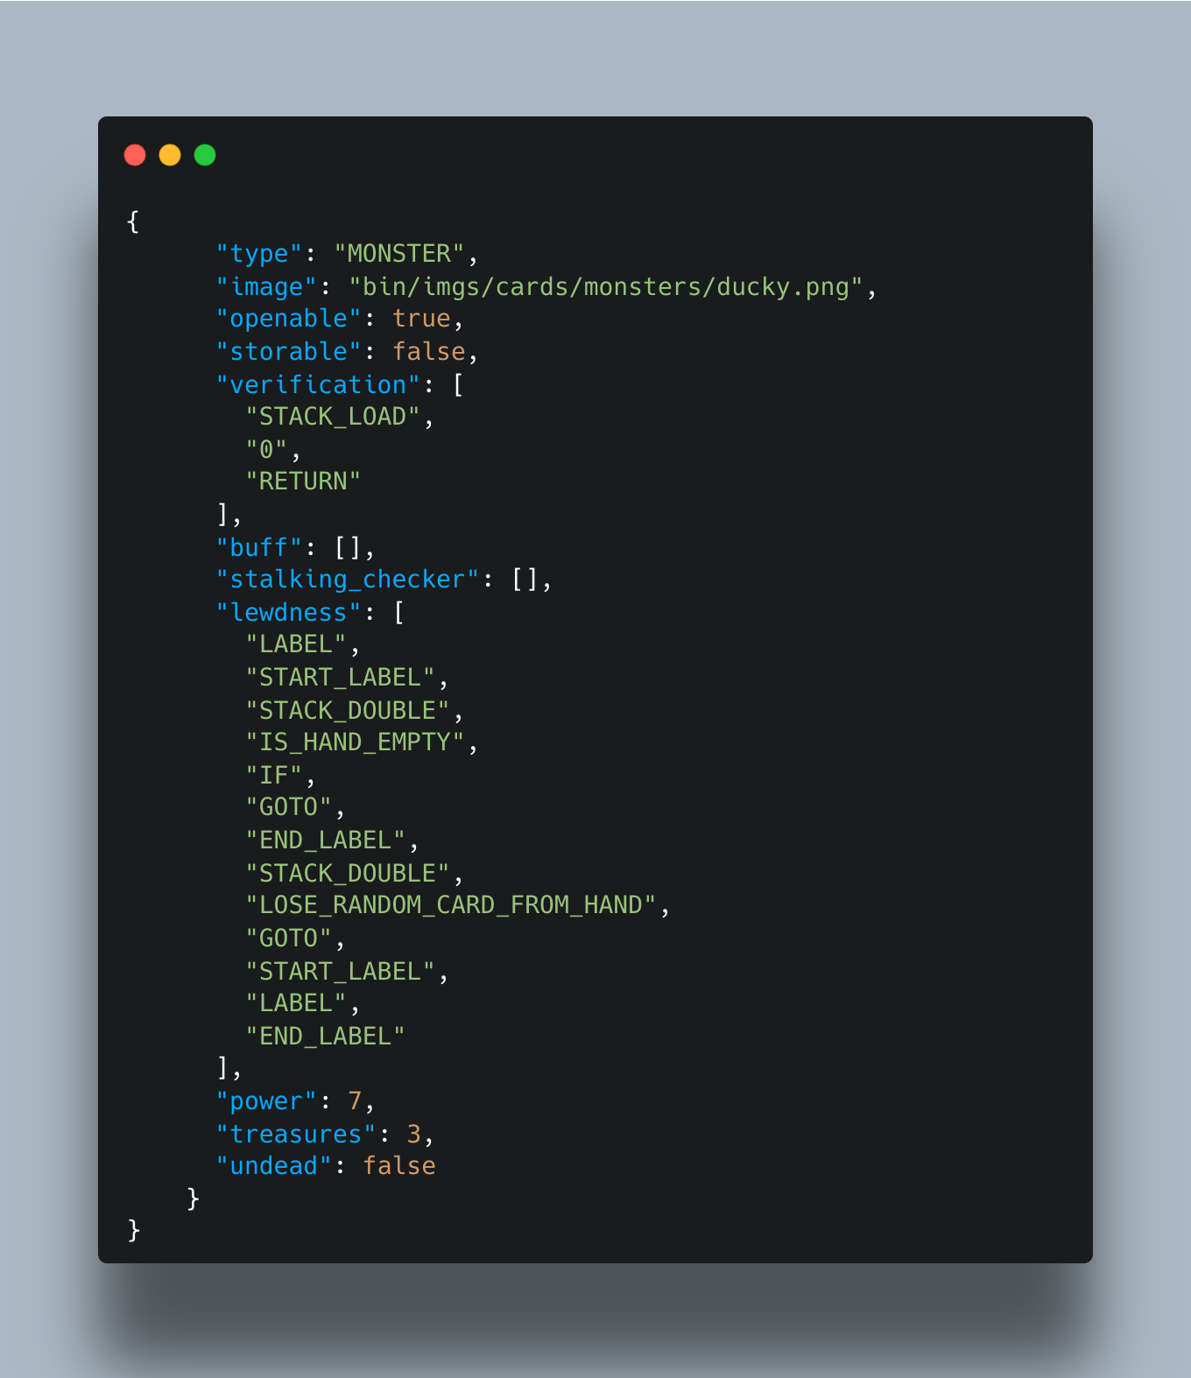Image resolution: width=1191 pixels, height=1378 pixels.
Task: Click the red close window dot
Action: pyautogui.click(x=135, y=155)
